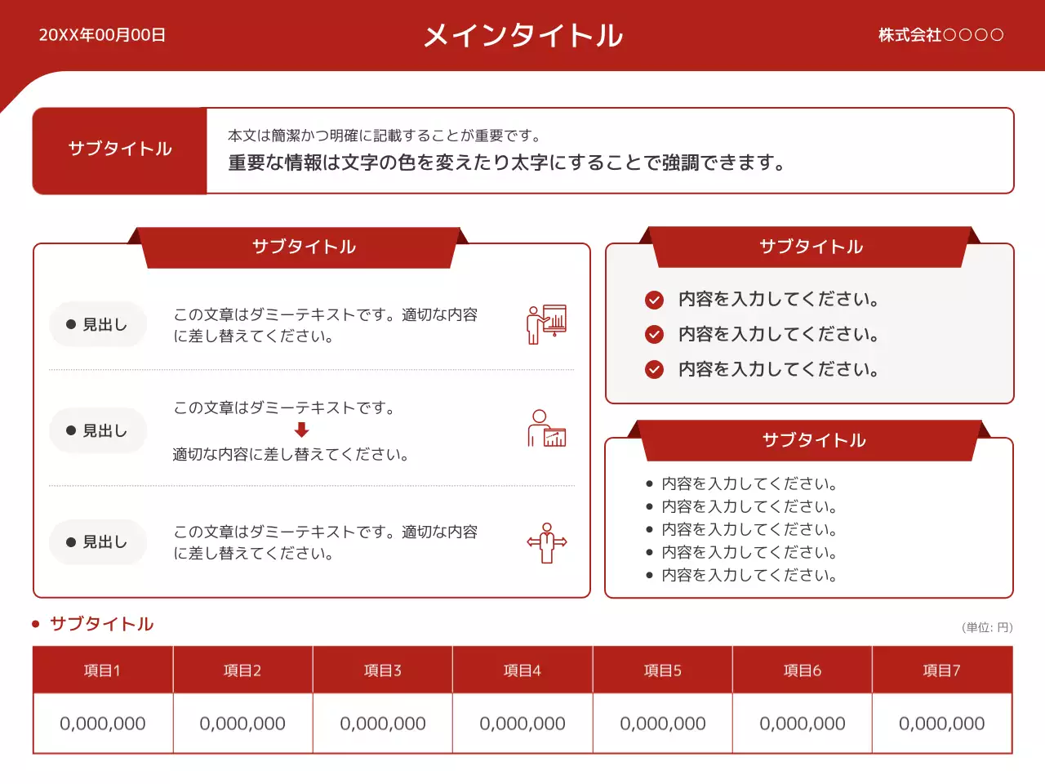Click the person with direction arrows icon
Image resolution: width=1045 pixels, height=784 pixels.
(546, 541)
